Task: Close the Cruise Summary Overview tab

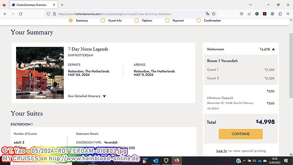Action: [x=54, y=5]
